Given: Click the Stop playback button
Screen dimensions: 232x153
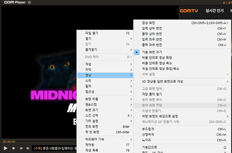Looking at the screenshot, I should point(14,148).
